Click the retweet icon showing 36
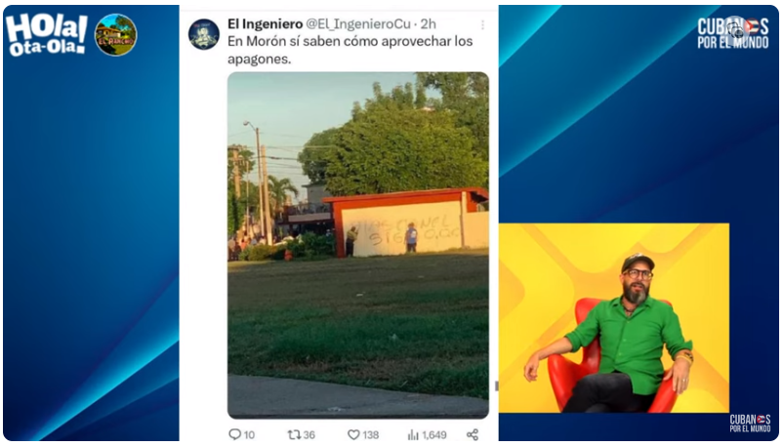This screenshot has width=784, height=446. (x=294, y=434)
